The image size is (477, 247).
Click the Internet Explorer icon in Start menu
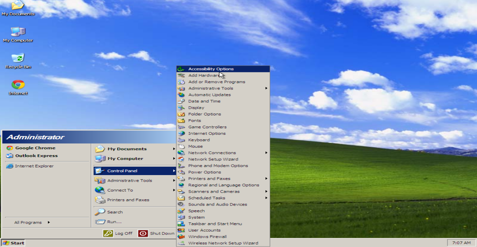10,166
